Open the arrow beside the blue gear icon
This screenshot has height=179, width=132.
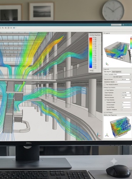(16, 28)
